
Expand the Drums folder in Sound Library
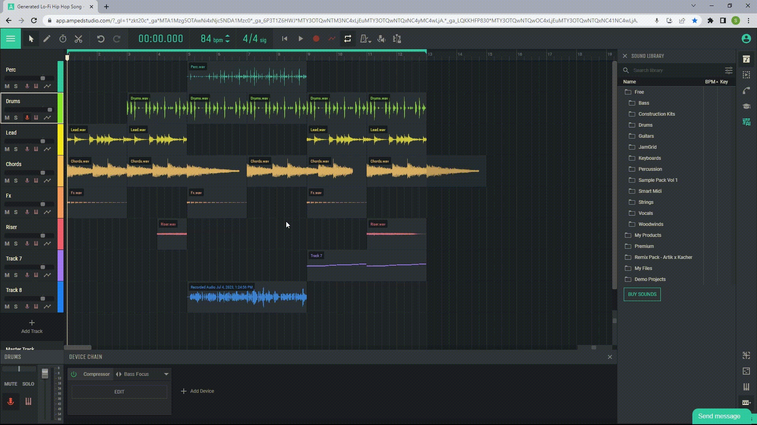click(x=645, y=124)
